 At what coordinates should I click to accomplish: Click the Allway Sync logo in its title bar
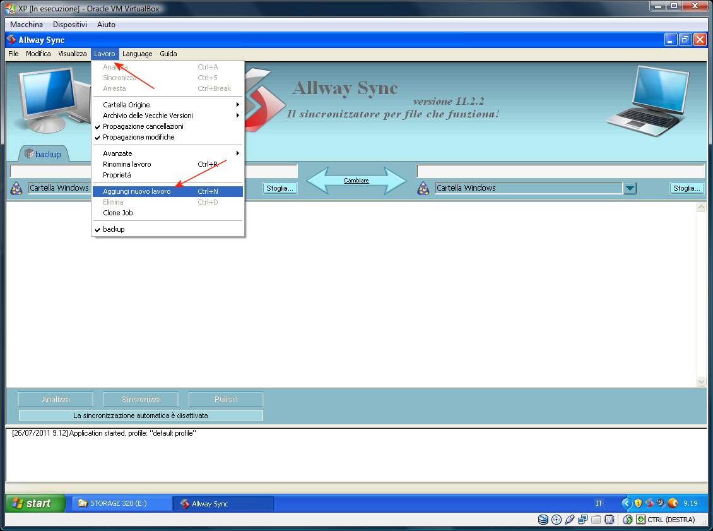11,40
